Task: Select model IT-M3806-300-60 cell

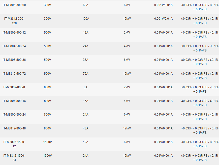Action: coord(14,5)
